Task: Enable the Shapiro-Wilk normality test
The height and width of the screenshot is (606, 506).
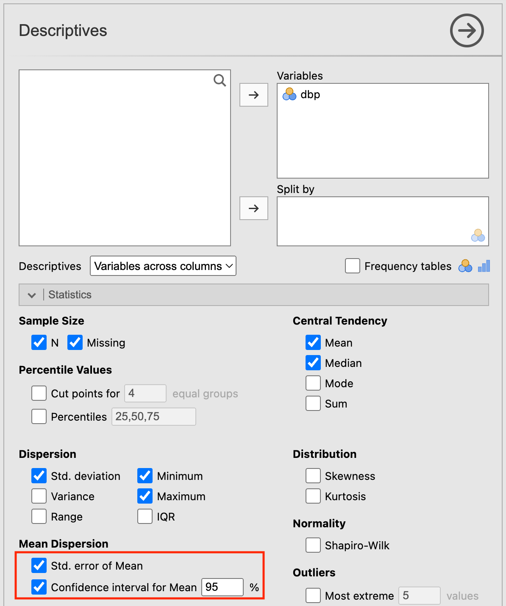Action: click(313, 545)
